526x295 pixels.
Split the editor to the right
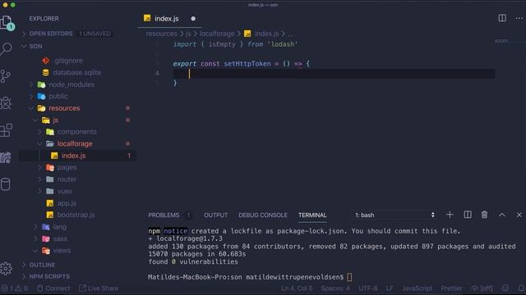click(502, 18)
